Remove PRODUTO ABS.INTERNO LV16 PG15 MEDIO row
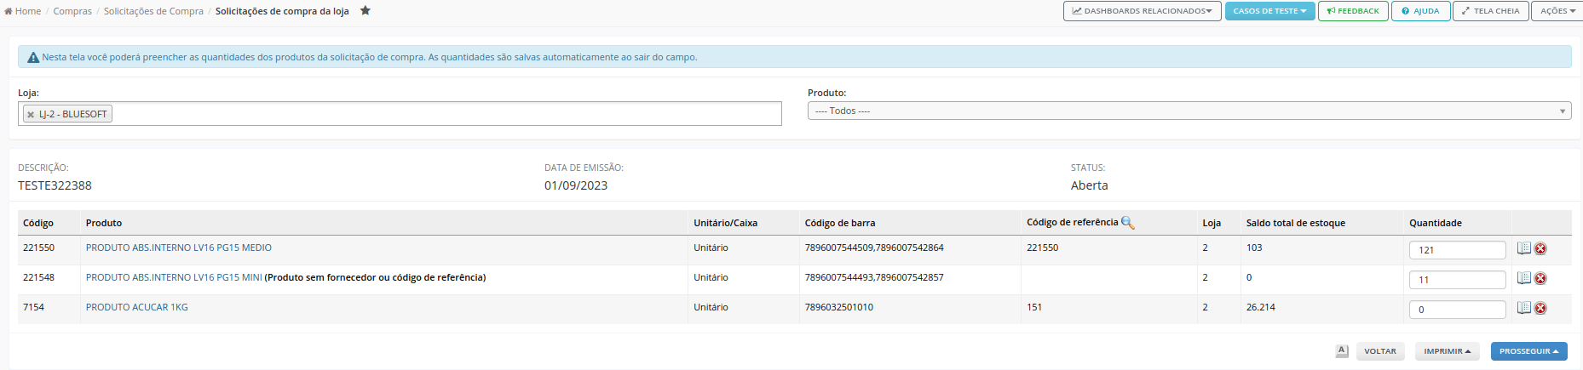Screen dimensions: 1583x370 (1540, 249)
